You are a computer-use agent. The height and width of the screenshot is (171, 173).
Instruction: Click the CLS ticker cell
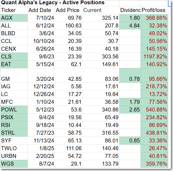pos(14,57)
